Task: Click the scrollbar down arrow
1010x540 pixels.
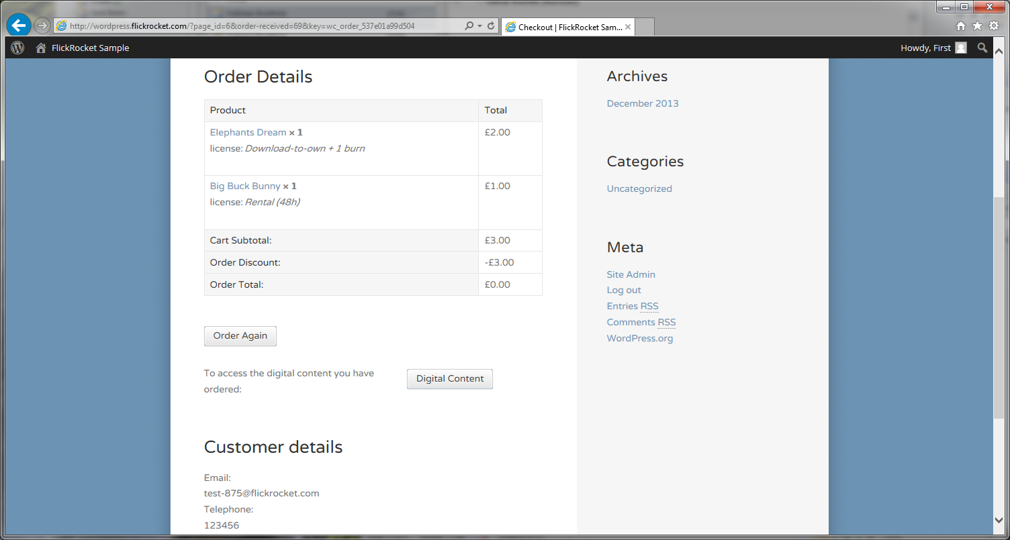Action: click(x=999, y=519)
